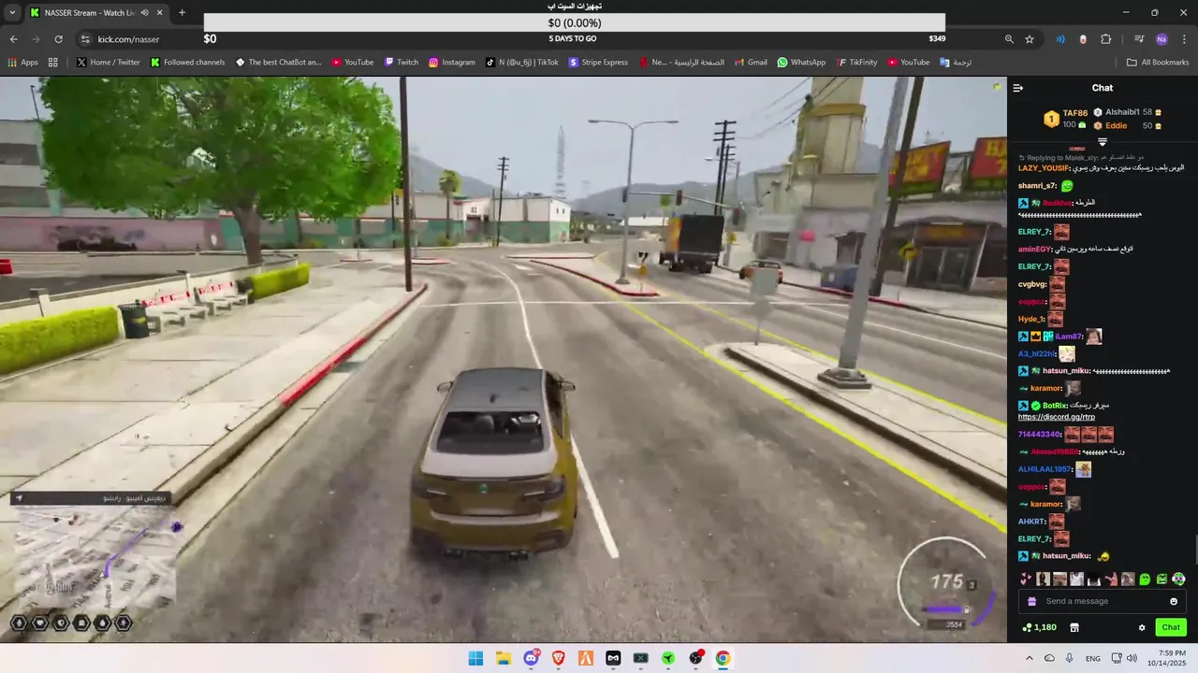
Task: Select the angry green face quick emote
Action: [1161, 580]
